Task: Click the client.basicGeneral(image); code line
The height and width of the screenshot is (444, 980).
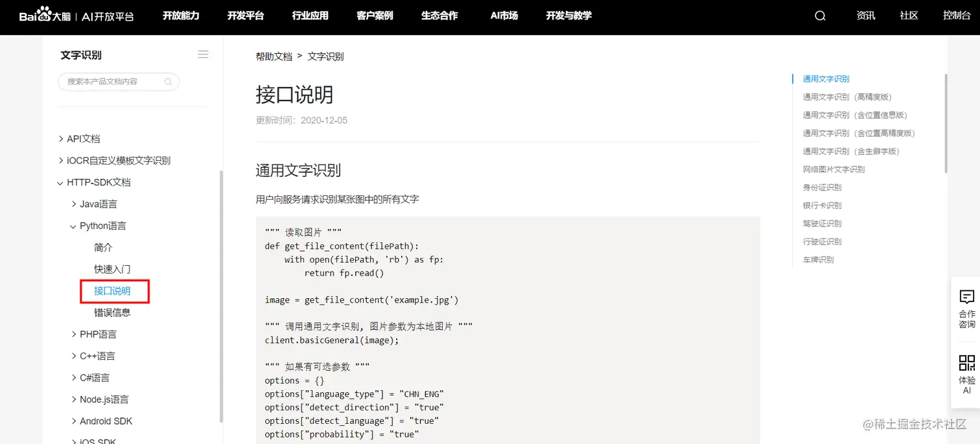Action: (332, 340)
